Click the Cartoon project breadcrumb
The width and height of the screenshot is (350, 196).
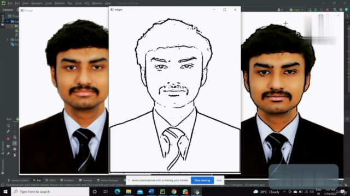(8, 10)
